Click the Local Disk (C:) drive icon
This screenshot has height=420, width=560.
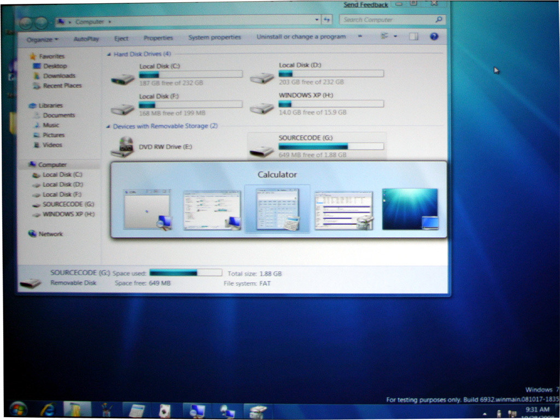pos(122,78)
